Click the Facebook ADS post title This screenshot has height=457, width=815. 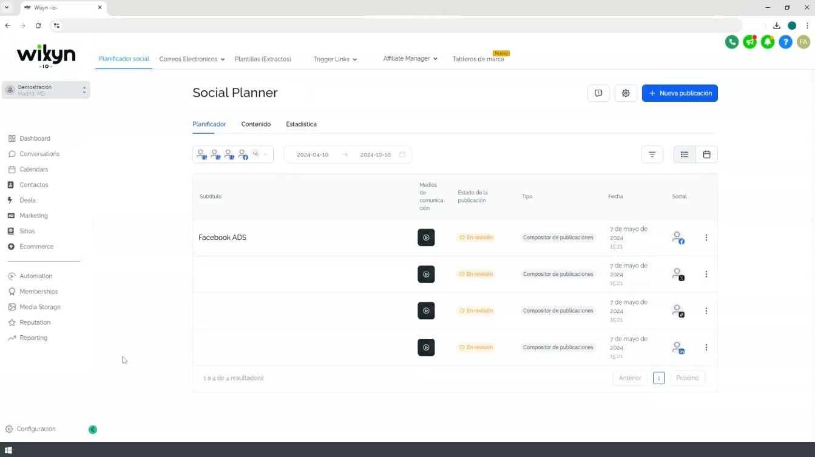point(223,238)
